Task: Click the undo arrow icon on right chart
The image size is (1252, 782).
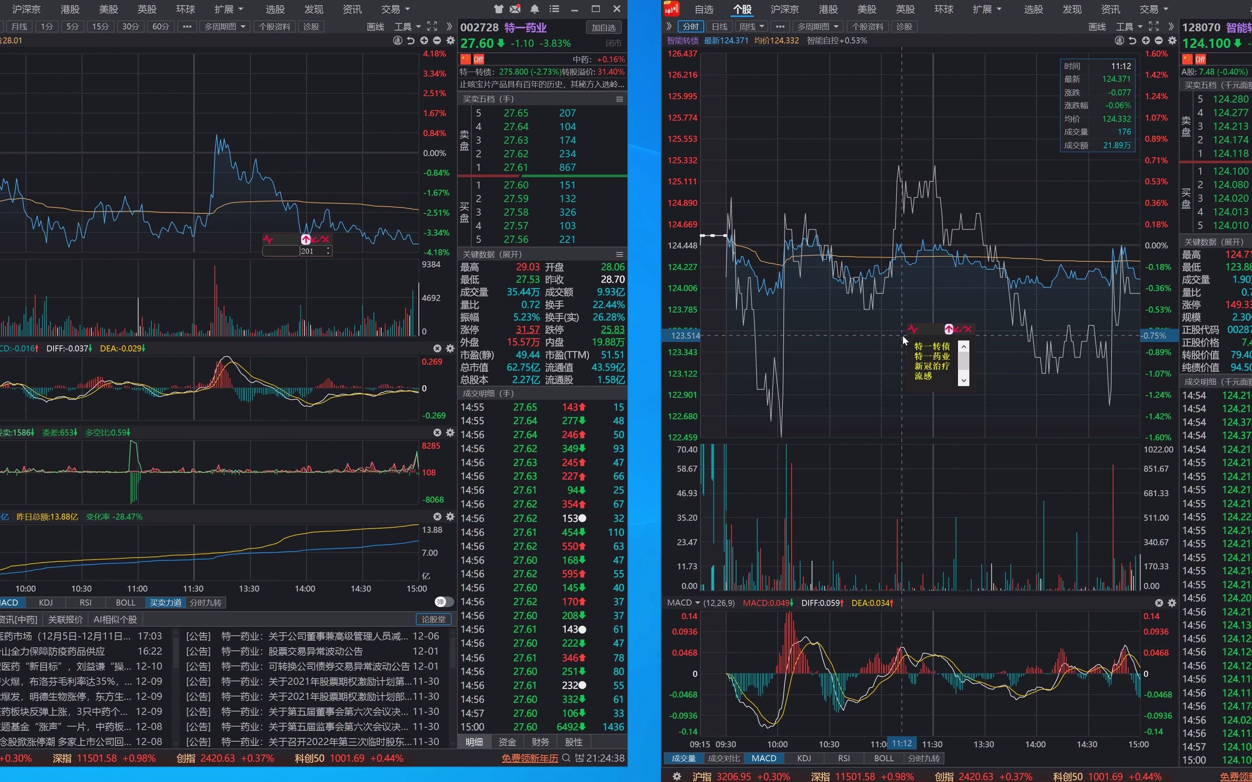Action: (1132, 40)
